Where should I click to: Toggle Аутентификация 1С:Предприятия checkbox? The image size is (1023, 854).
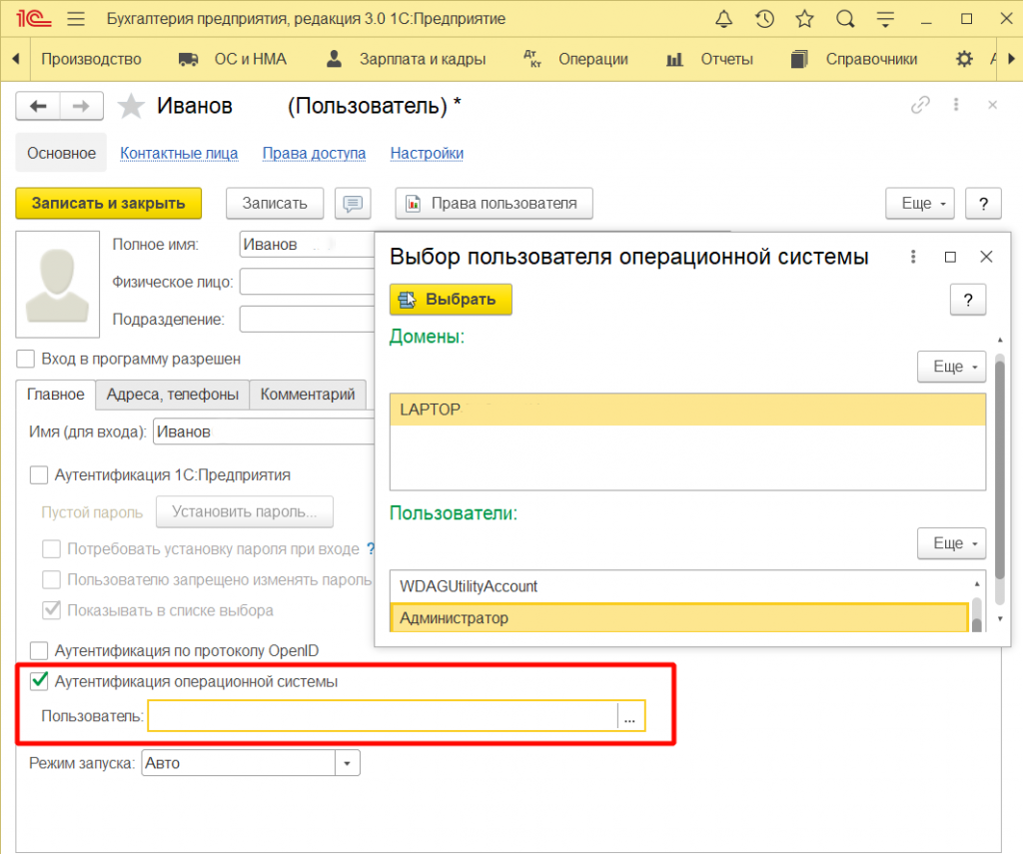[x=40, y=474]
